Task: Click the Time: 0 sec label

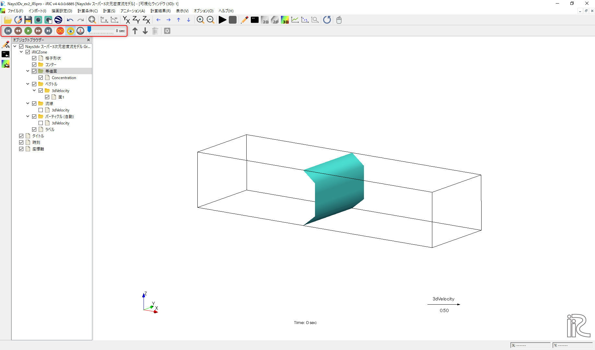Action: coord(305,323)
